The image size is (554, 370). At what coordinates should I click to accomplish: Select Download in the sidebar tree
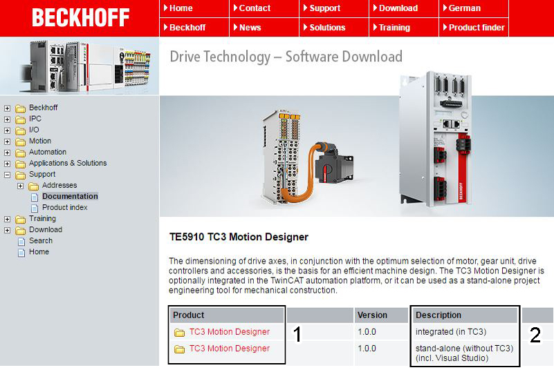[x=46, y=230]
